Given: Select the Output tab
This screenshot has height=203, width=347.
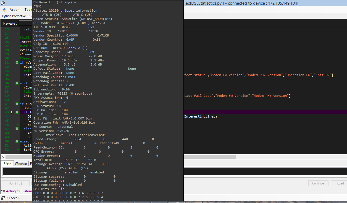Looking at the screenshot, I should [7, 163].
